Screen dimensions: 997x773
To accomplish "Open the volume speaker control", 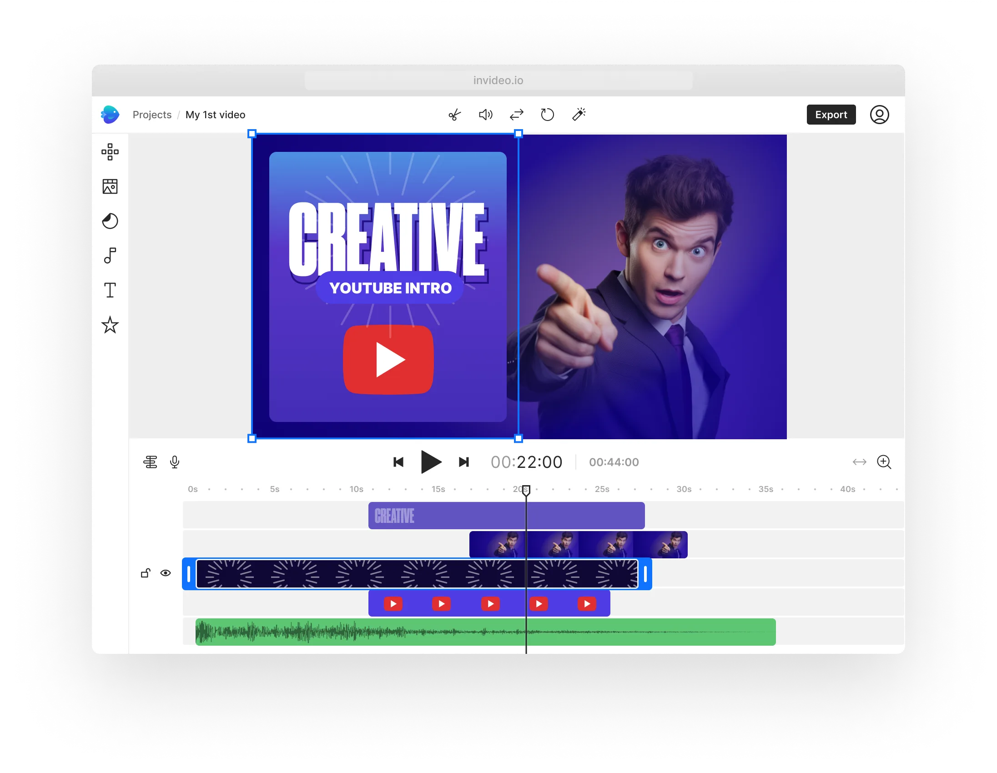I will click(x=485, y=115).
